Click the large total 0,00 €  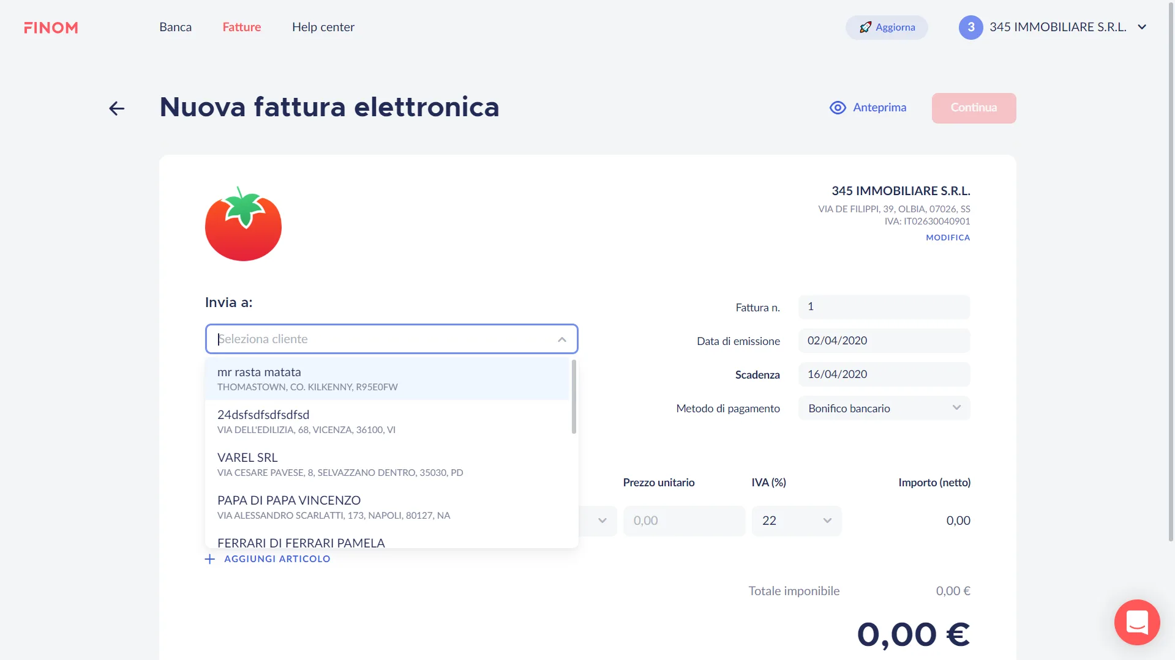pyautogui.click(x=914, y=634)
